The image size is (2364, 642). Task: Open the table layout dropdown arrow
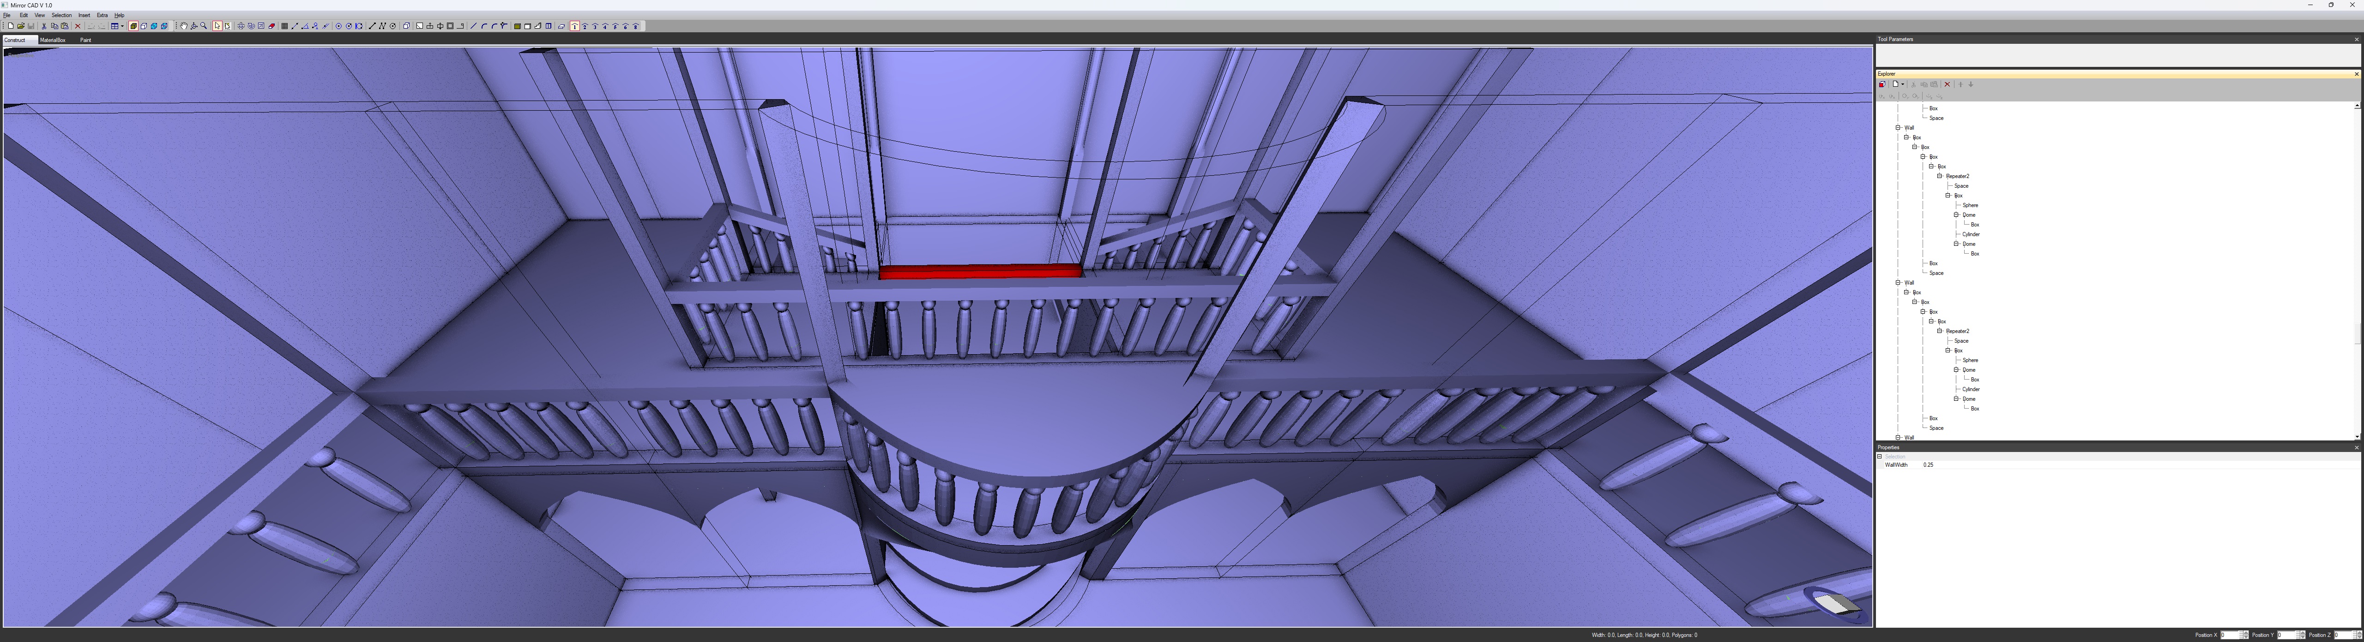coord(122,26)
